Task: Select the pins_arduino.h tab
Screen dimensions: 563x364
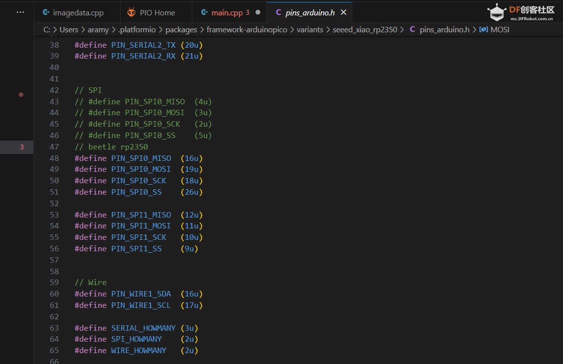Action: pos(310,12)
